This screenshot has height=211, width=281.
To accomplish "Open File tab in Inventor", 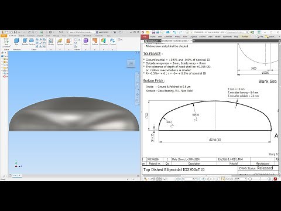I will point(4,36).
